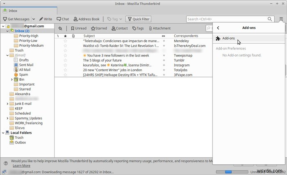Toggle keep filters pinned icon
This screenshot has height=175, width=287.
click(x=60, y=28)
